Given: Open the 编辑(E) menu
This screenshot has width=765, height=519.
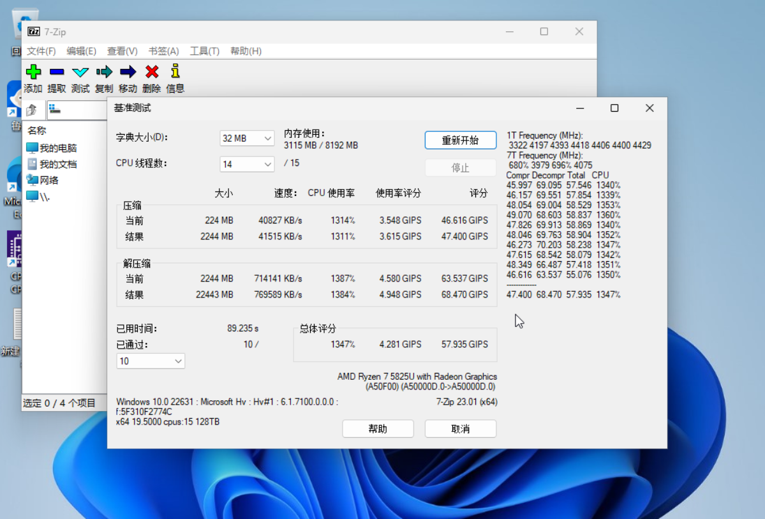Looking at the screenshot, I should tap(82, 51).
